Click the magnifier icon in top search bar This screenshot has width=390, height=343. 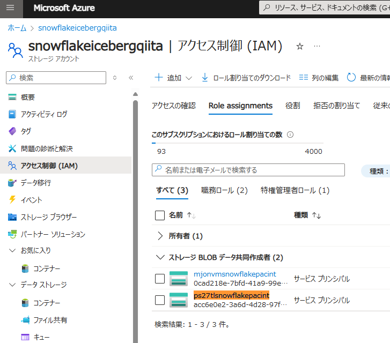pyautogui.click(x=267, y=8)
